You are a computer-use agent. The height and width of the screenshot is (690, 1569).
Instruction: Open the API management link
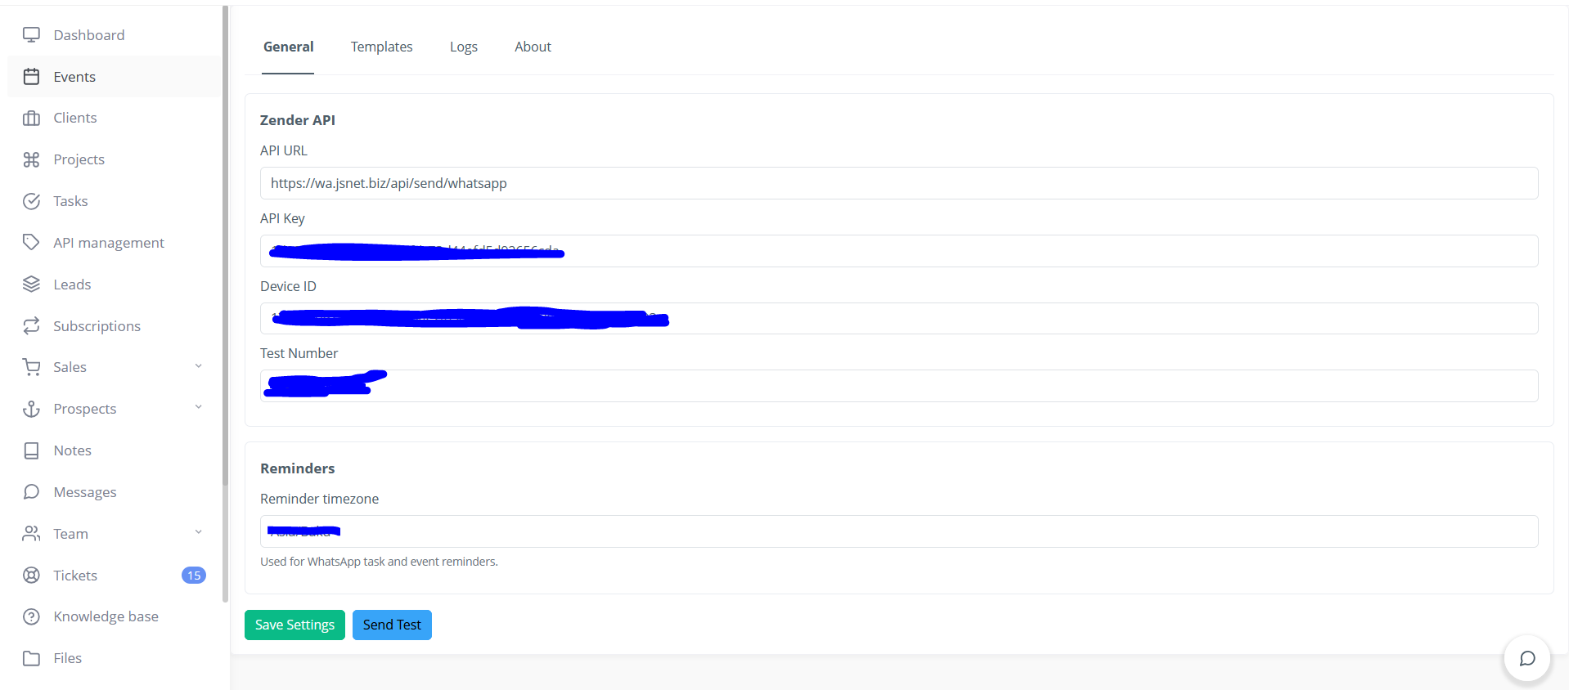(109, 243)
